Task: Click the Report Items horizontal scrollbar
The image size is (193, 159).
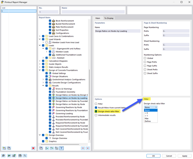Action: point(60,144)
